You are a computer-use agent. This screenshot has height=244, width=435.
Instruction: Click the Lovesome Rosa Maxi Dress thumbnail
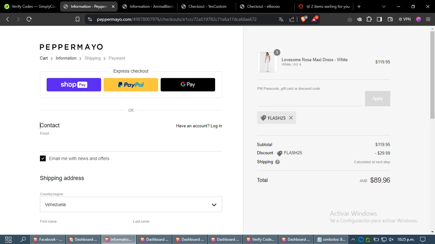267,62
